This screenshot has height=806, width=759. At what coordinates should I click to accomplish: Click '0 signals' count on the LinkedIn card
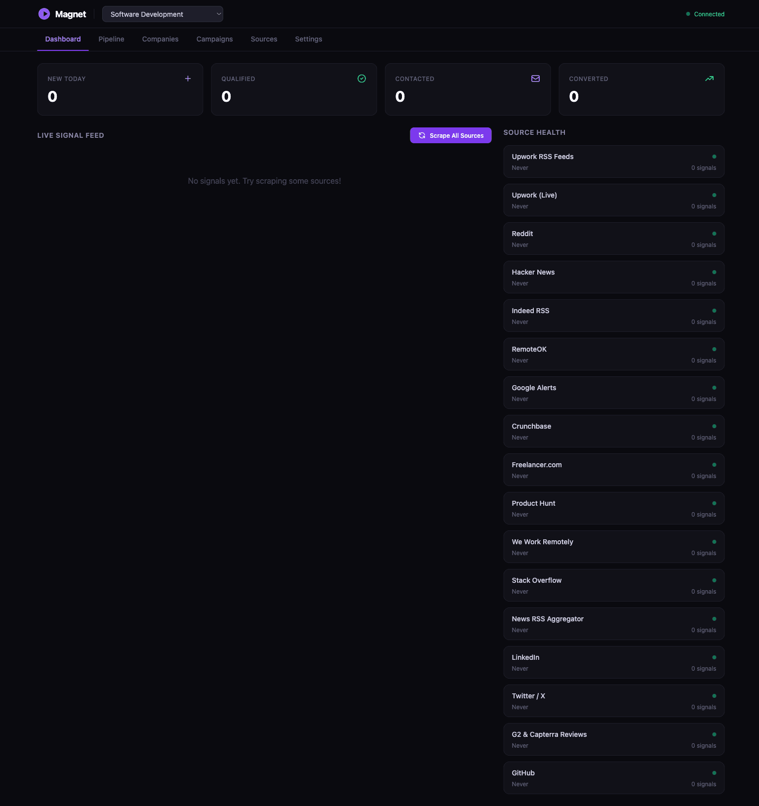(703, 669)
